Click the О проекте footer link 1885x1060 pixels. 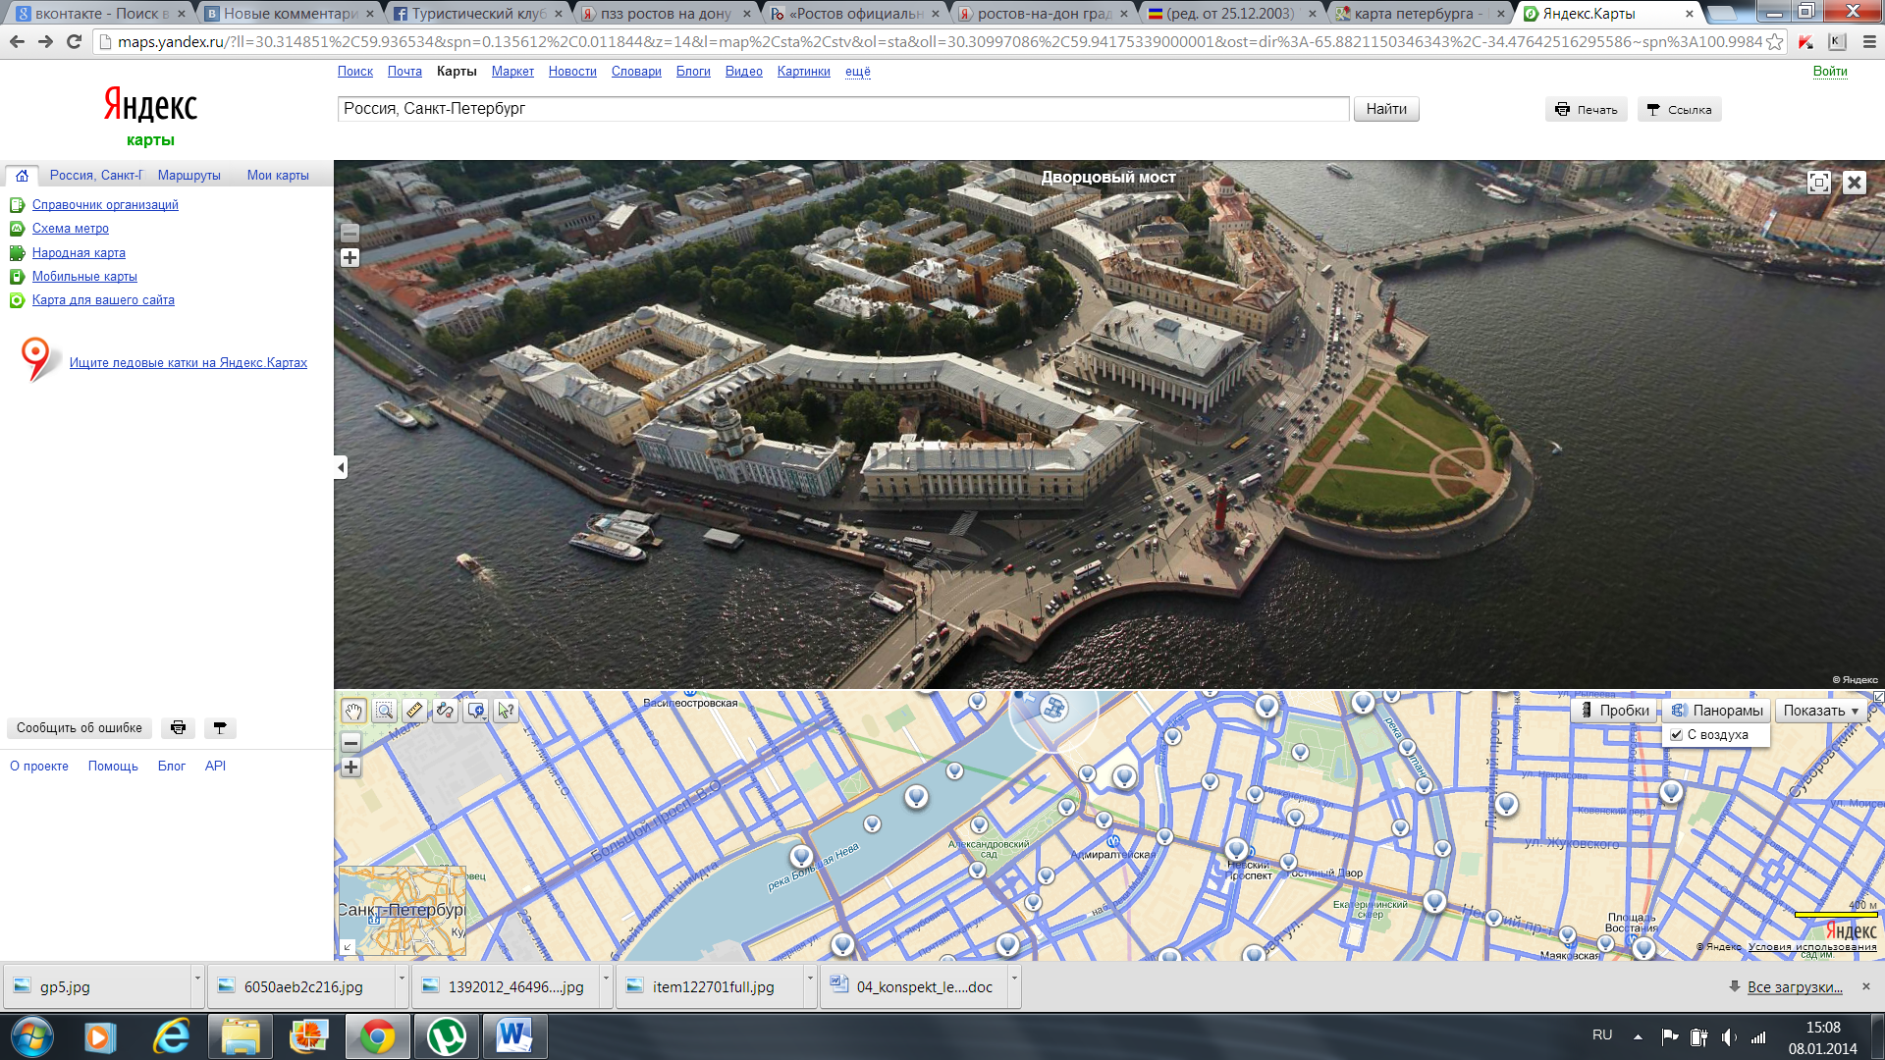click(39, 767)
